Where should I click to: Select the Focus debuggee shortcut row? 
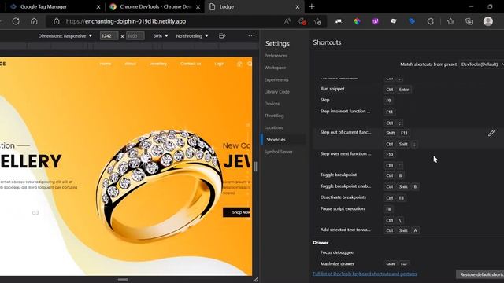coord(408,252)
